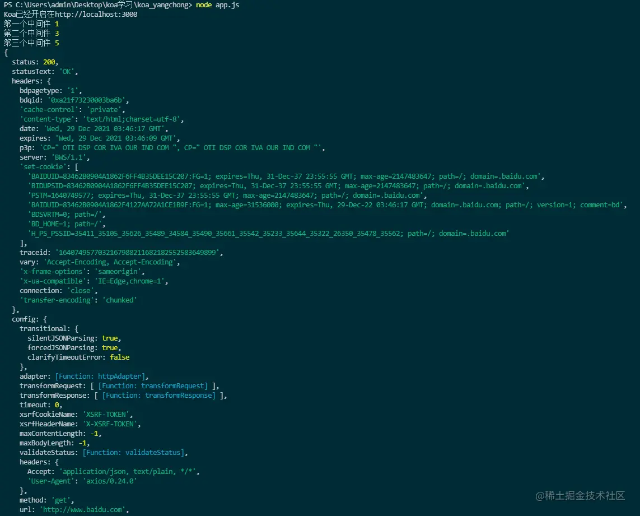Select the '第三个中间件 5' output line
The height and width of the screenshot is (516, 640).
point(31,43)
